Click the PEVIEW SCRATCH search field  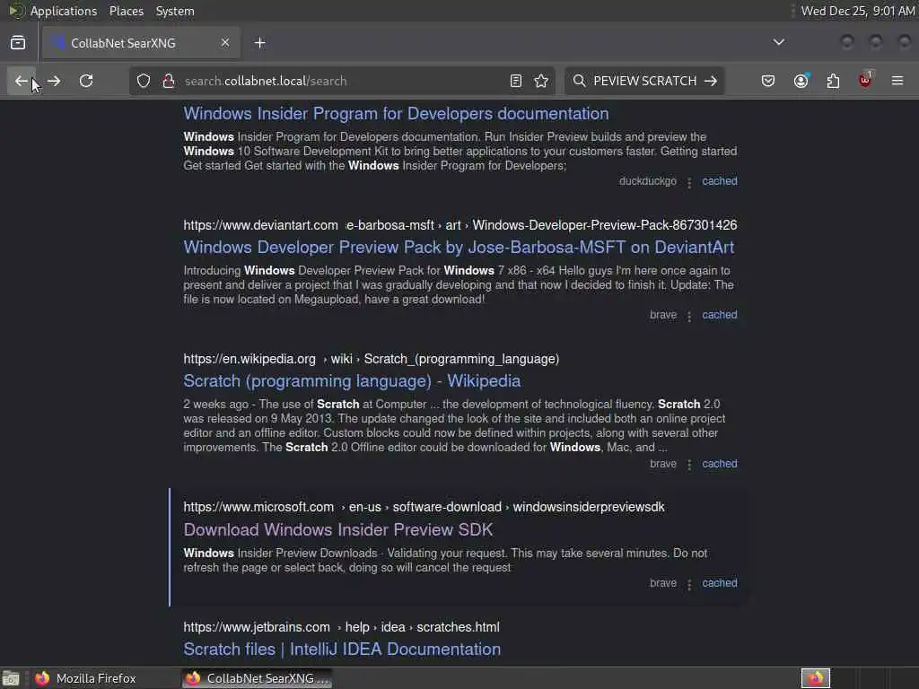tap(644, 81)
